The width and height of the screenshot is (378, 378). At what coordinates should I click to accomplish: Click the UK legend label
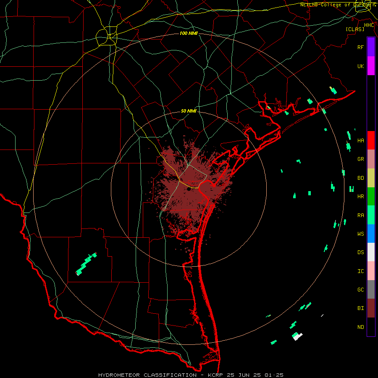coord(360,66)
